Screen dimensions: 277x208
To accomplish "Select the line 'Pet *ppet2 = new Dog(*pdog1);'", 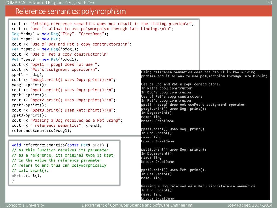I will pyautogui.click(x=45, y=49).
